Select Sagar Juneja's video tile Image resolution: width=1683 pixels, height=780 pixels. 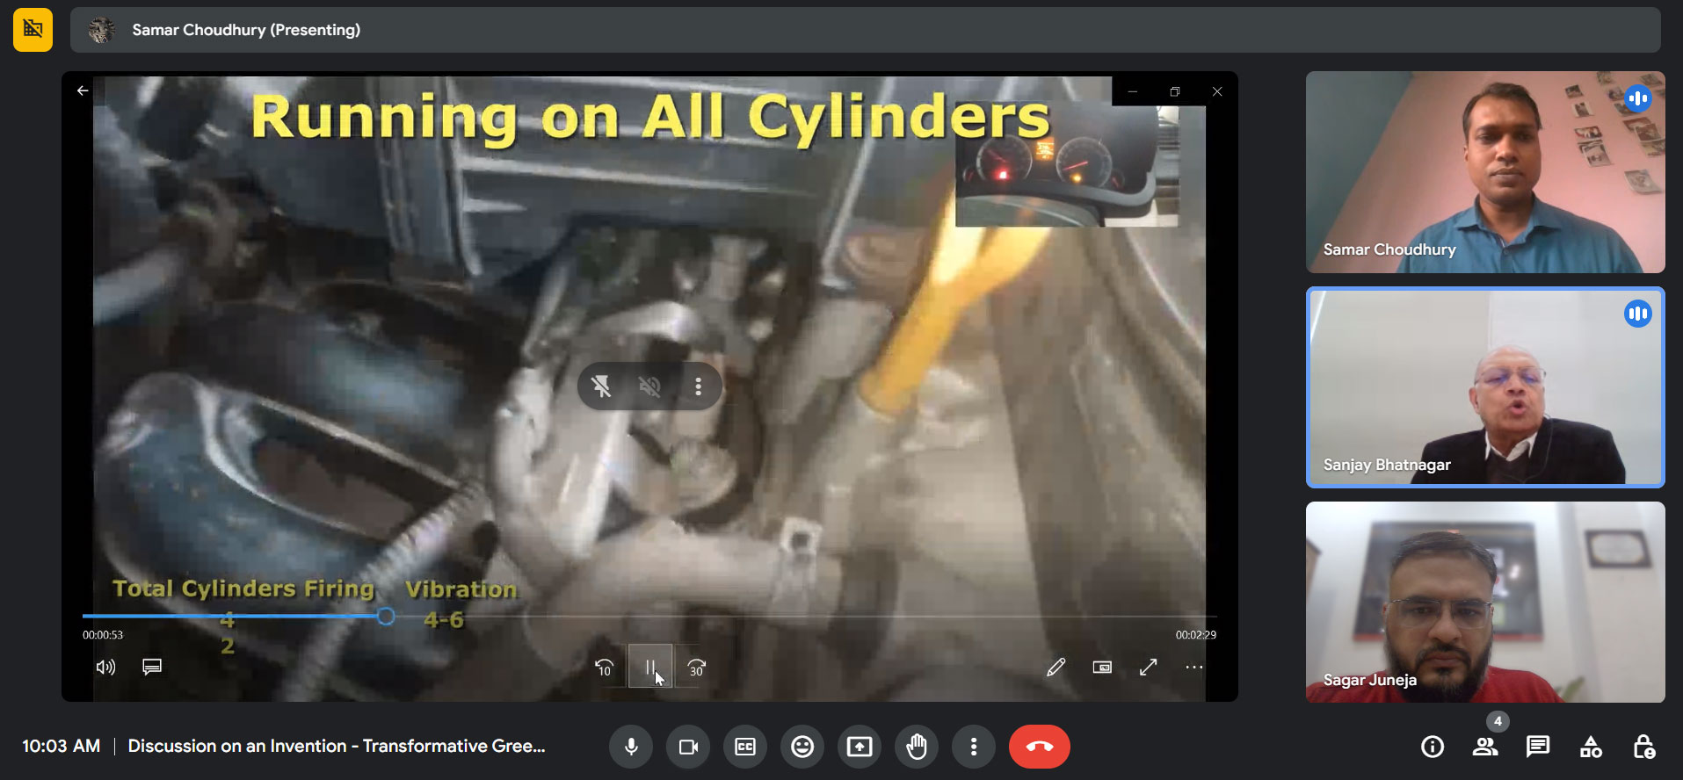pos(1485,602)
